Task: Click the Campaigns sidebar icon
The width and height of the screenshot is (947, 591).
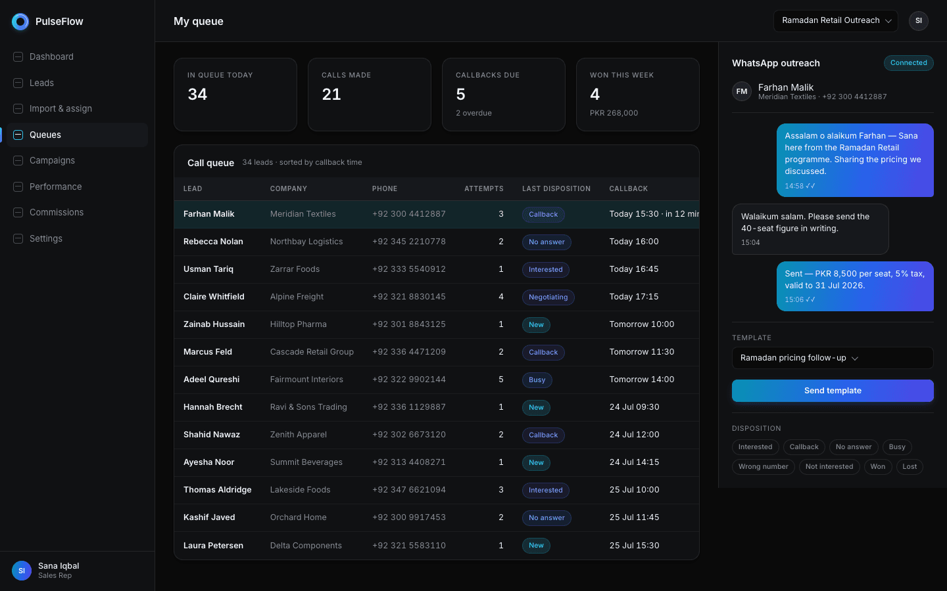Action: (18, 161)
